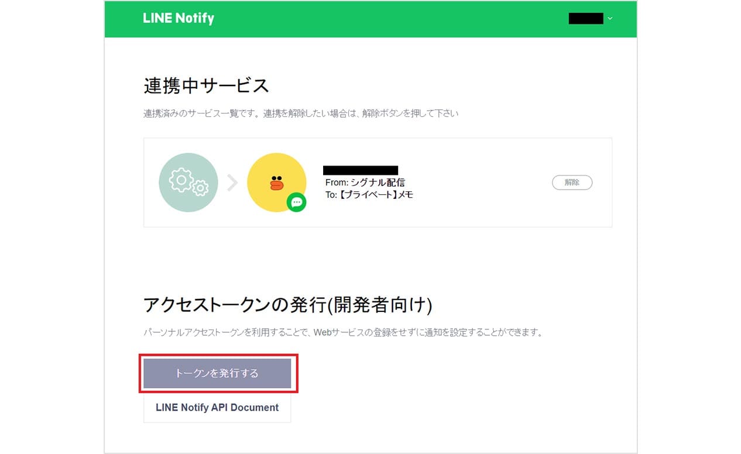Click the yellow duck profile avatar
The width and height of the screenshot is (741, 454).
(x=276, y=183)
